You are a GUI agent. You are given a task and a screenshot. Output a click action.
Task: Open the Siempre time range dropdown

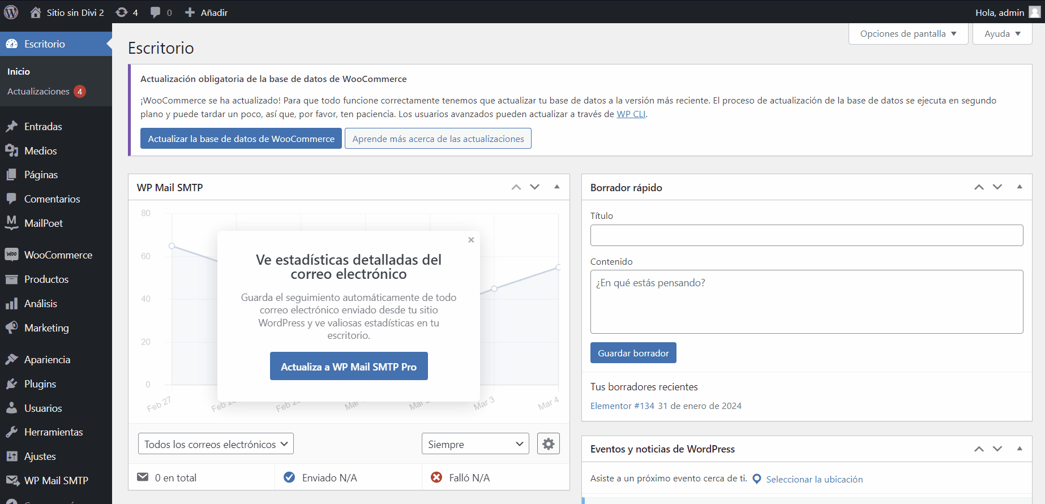tap(475, 444)
